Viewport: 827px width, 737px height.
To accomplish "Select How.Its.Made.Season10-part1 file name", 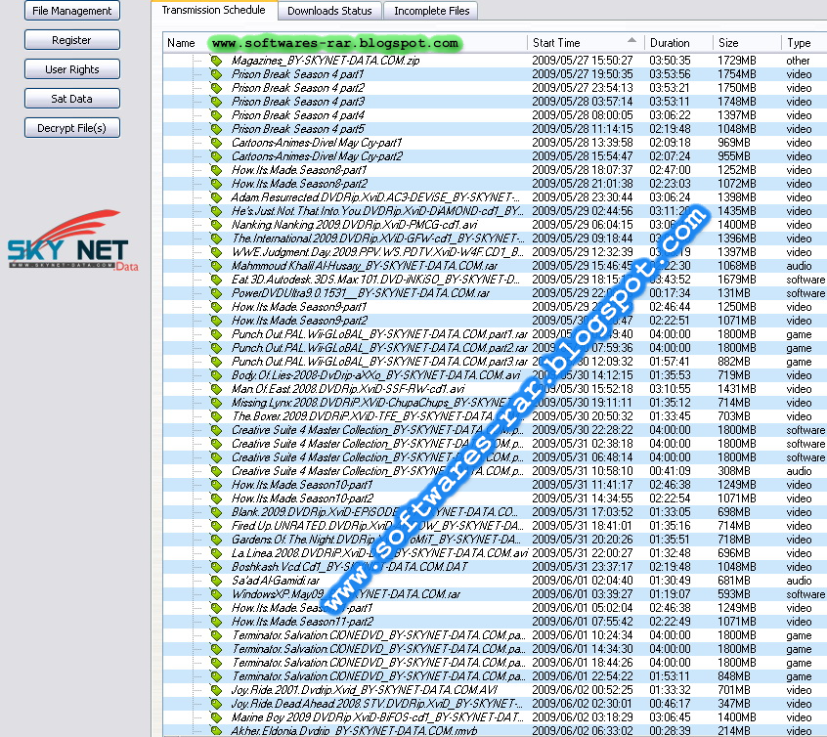I will 302,485.
